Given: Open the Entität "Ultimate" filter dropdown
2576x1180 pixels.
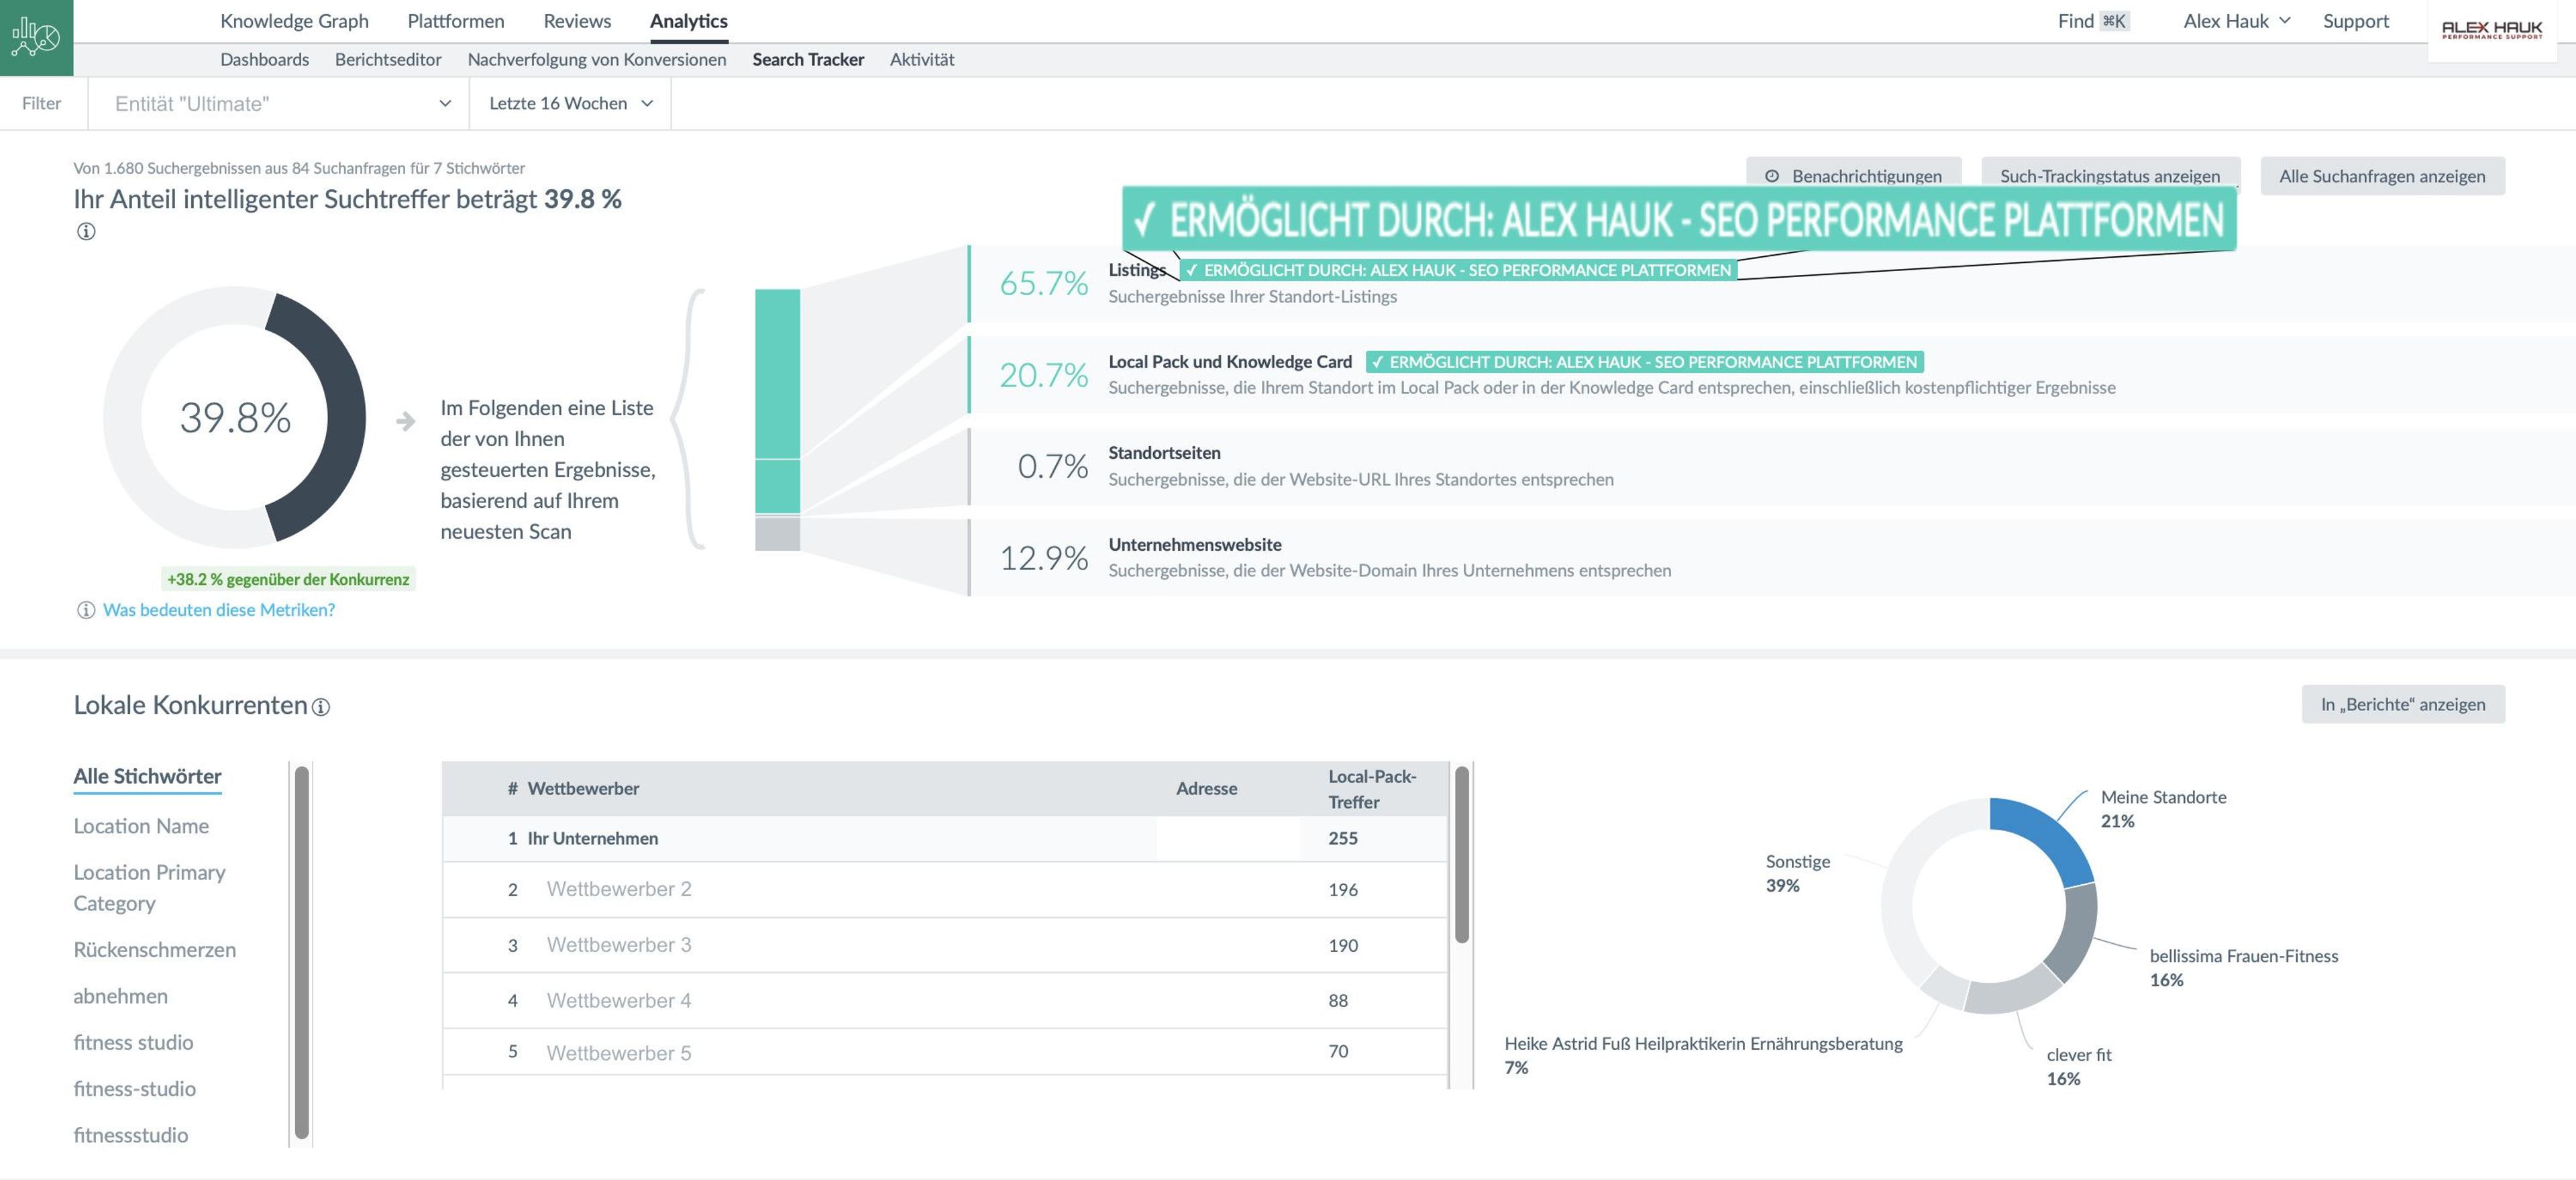Looking at the screenshot, I should [279, 103].
